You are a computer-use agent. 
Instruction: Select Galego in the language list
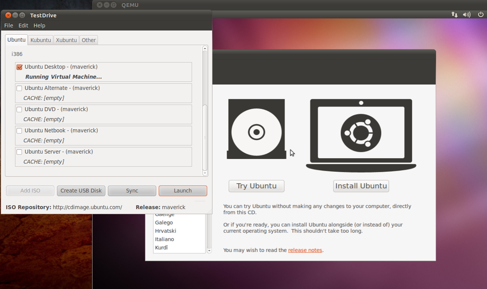164,223
